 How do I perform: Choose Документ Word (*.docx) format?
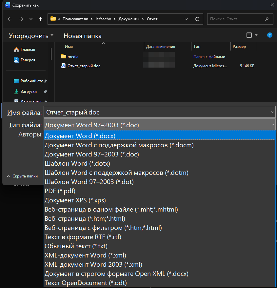tap(160, 136)
